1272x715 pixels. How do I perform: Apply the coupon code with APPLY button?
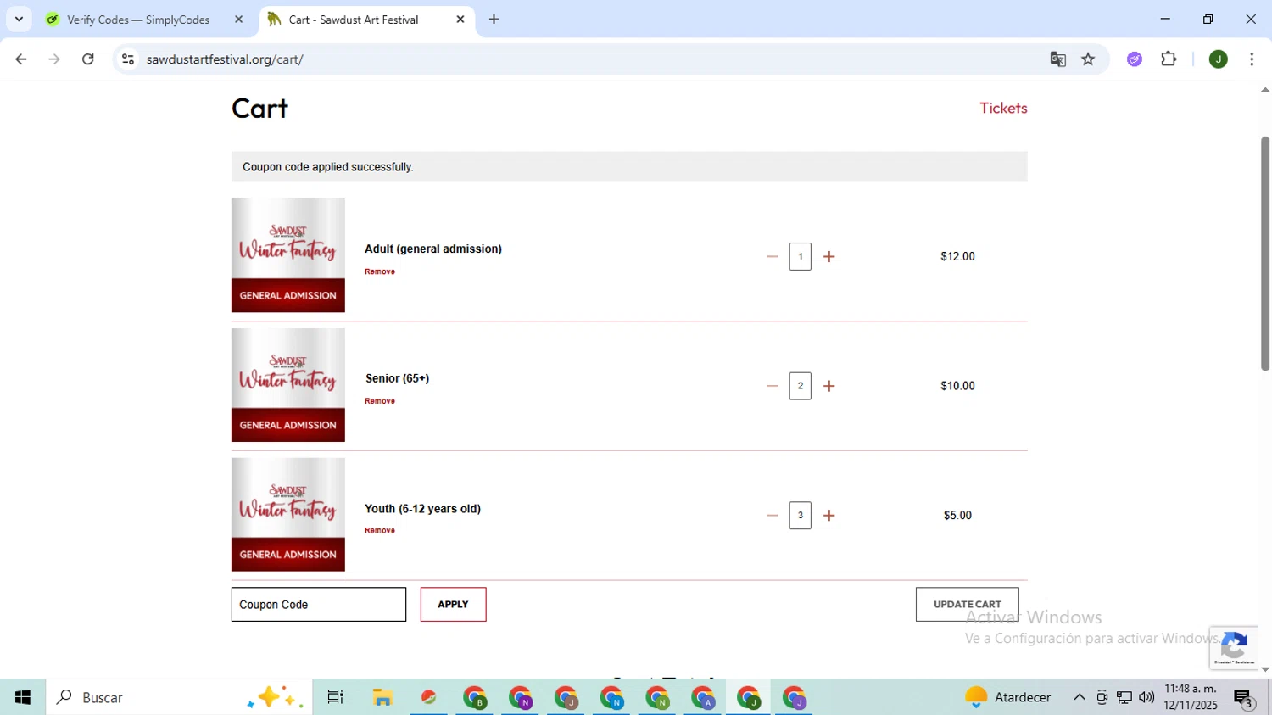[453, 605]
